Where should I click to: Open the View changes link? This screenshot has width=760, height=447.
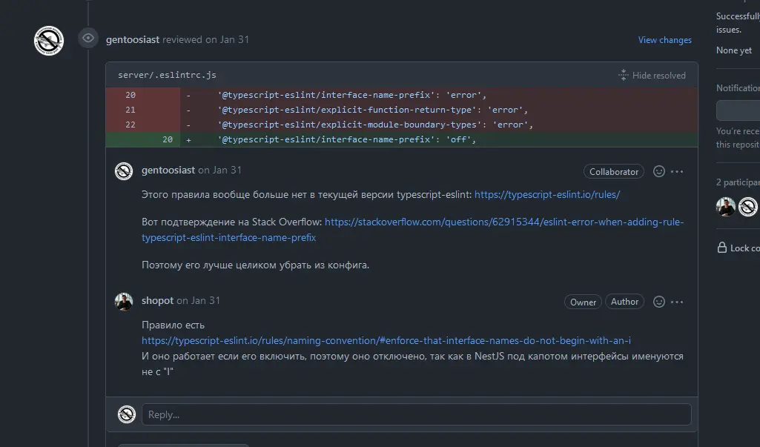click(664, 40)
